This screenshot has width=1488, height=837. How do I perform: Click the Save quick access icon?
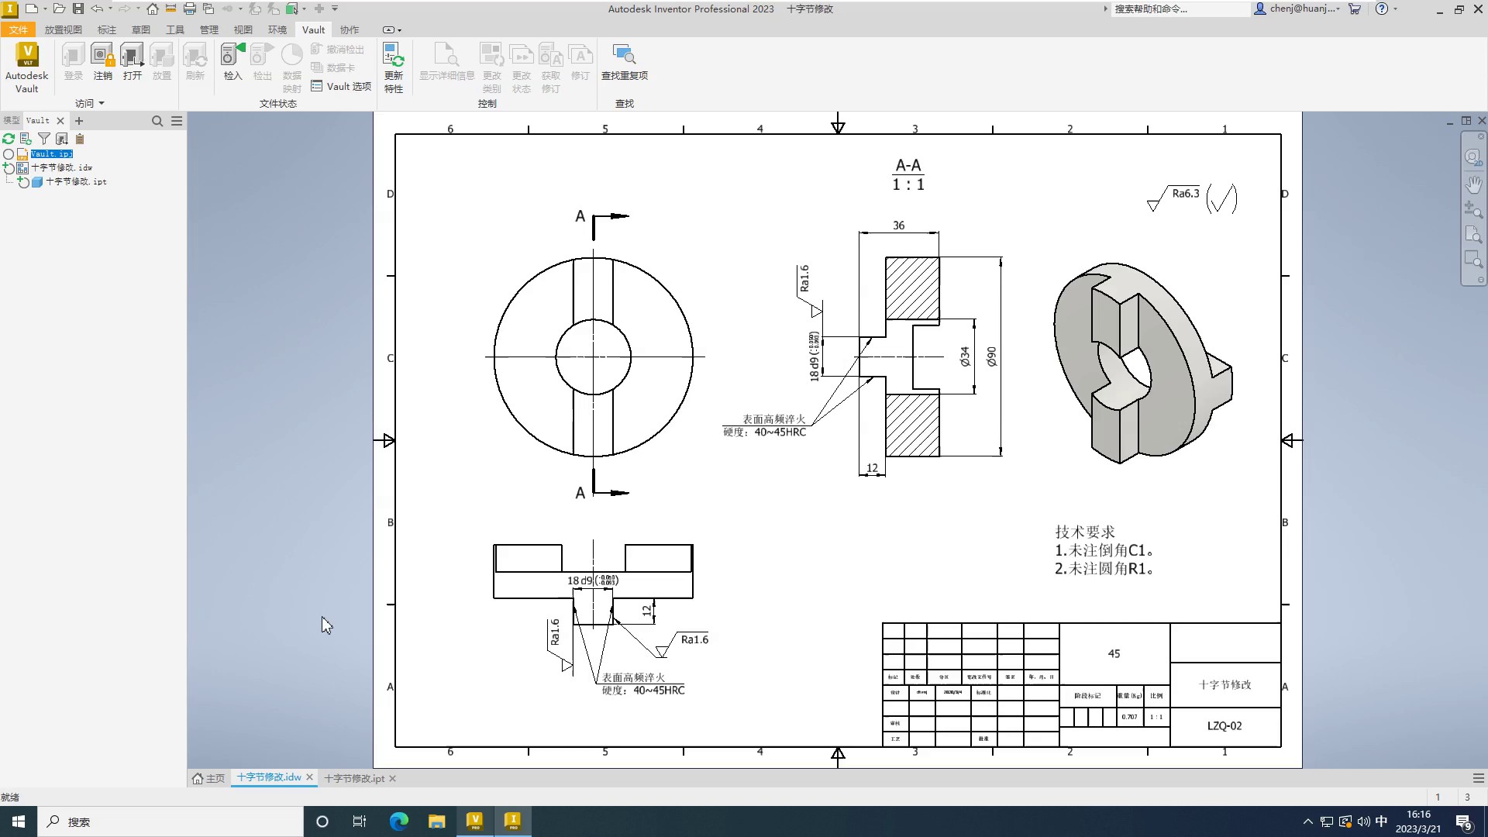click(77, 9)
